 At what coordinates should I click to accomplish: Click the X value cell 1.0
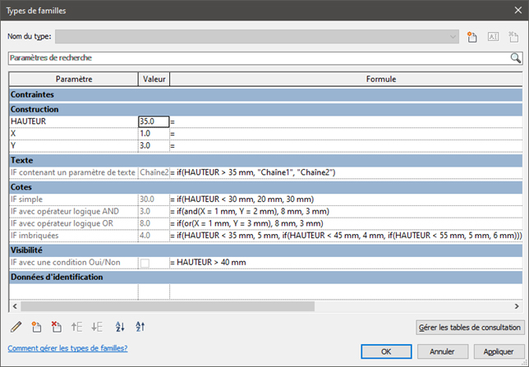154,134
